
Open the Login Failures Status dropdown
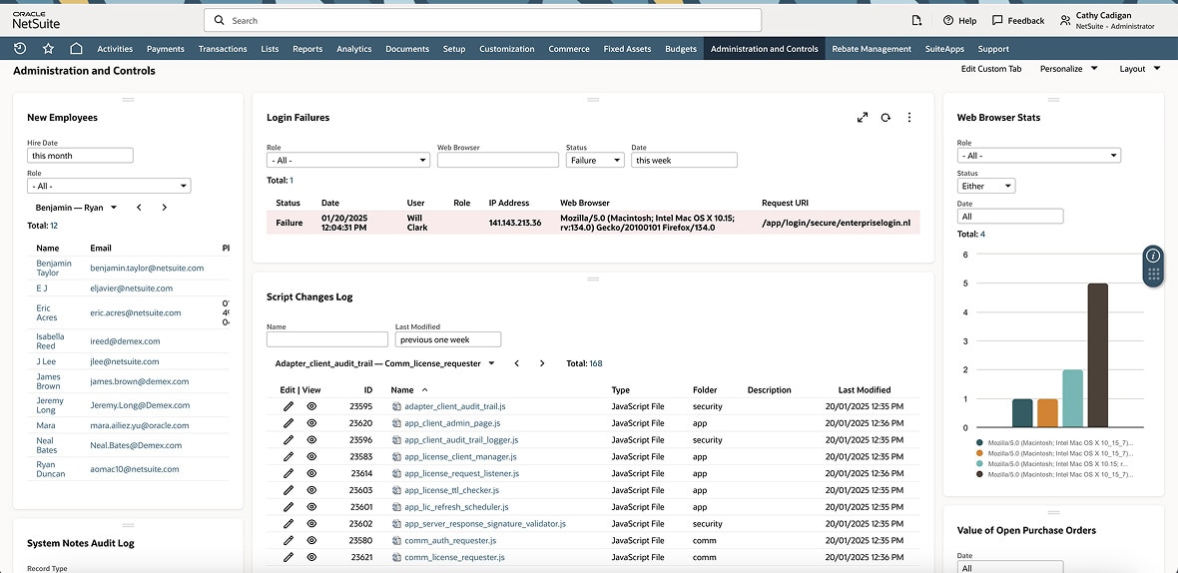pos(595,160)
